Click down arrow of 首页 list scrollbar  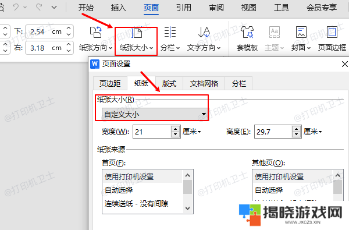(x=188, y=208)
